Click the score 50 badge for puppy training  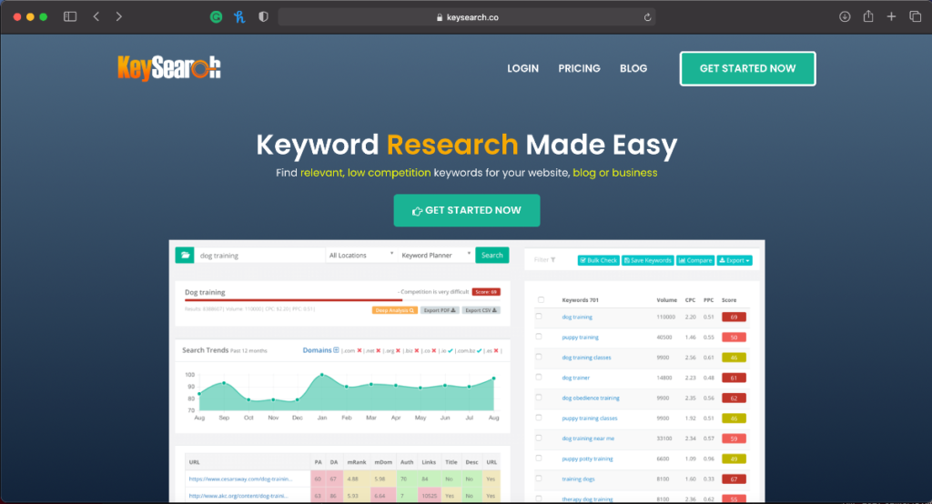(x=734, y=337)
